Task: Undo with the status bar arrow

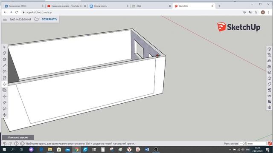Action: [x=5, y=144]
